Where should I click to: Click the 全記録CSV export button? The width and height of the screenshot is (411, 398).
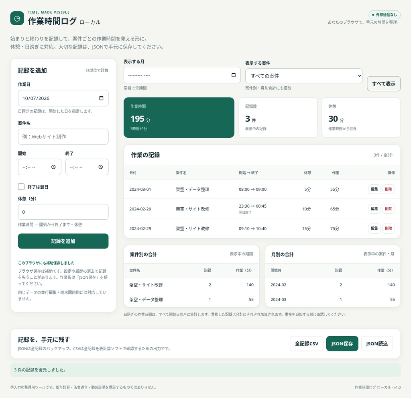coord(306,343)
